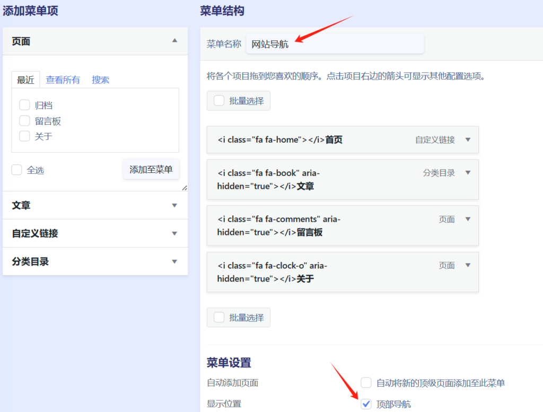Image resolution: width=543 pixels, height=412 pixels.
Task: Click the top 批量选择 button
Action: pos(239,101)
